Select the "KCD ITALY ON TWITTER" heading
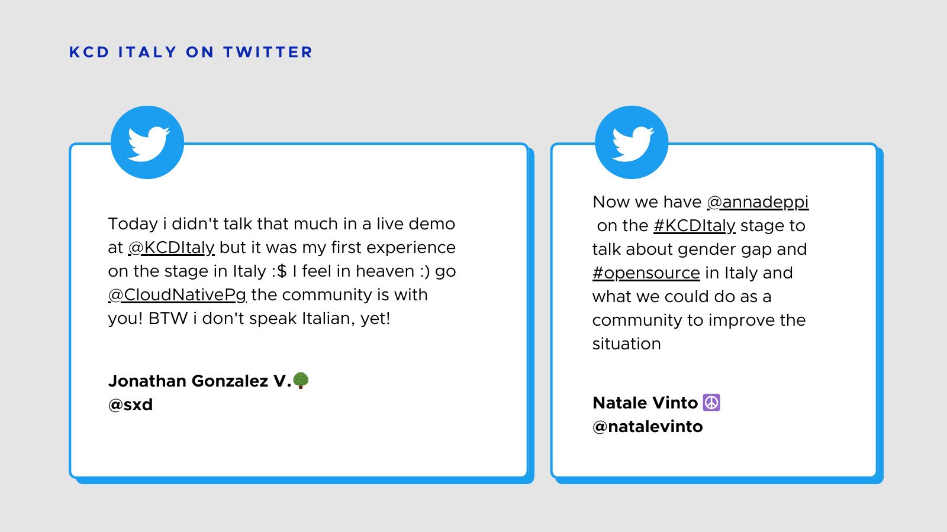 [191, 52]
